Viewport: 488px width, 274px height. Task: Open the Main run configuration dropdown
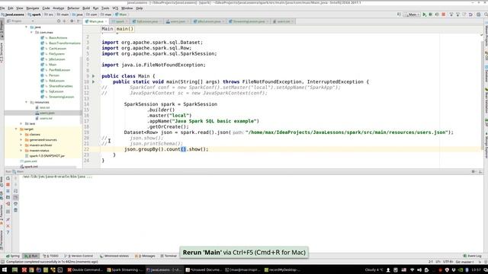tap(412, 14)
